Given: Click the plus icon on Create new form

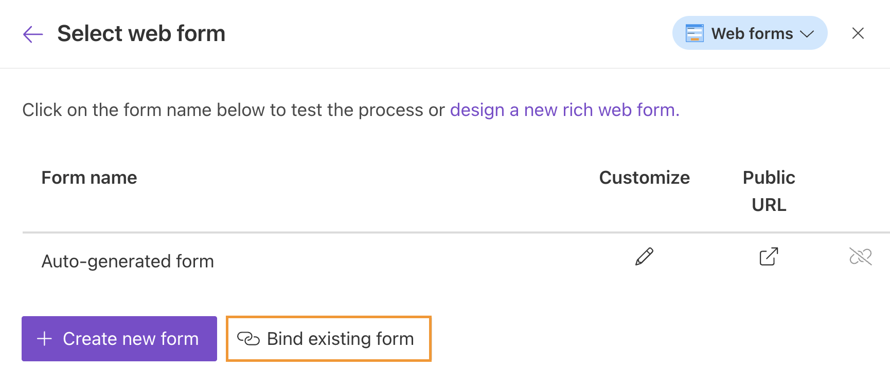Looking at the screenshot, I should click(x=44, y=339).
